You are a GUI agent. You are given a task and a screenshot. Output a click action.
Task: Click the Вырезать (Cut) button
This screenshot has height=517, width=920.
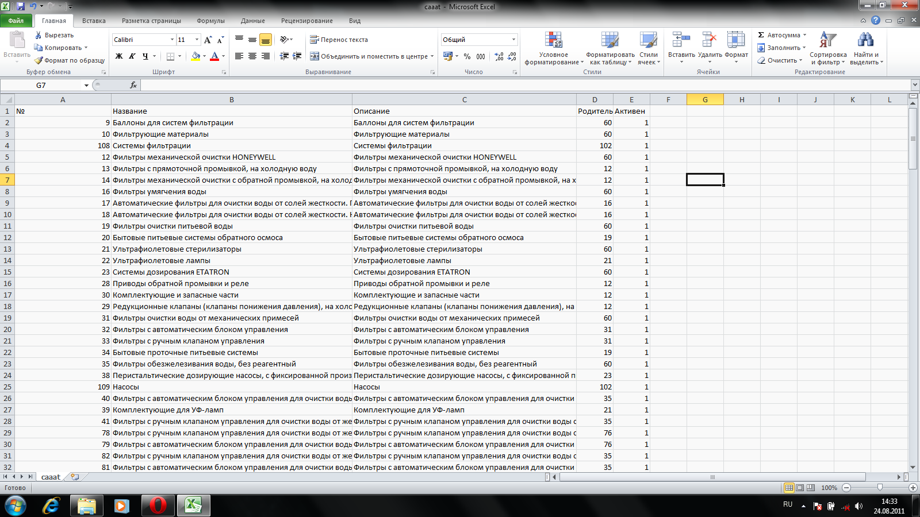coord(53,35)
